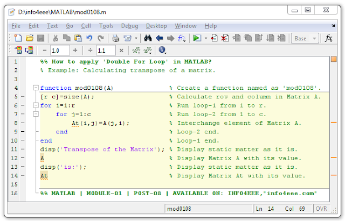Collapse the 'for i=1:r' loop fold

pyautogui.click(x=36, y=105)
